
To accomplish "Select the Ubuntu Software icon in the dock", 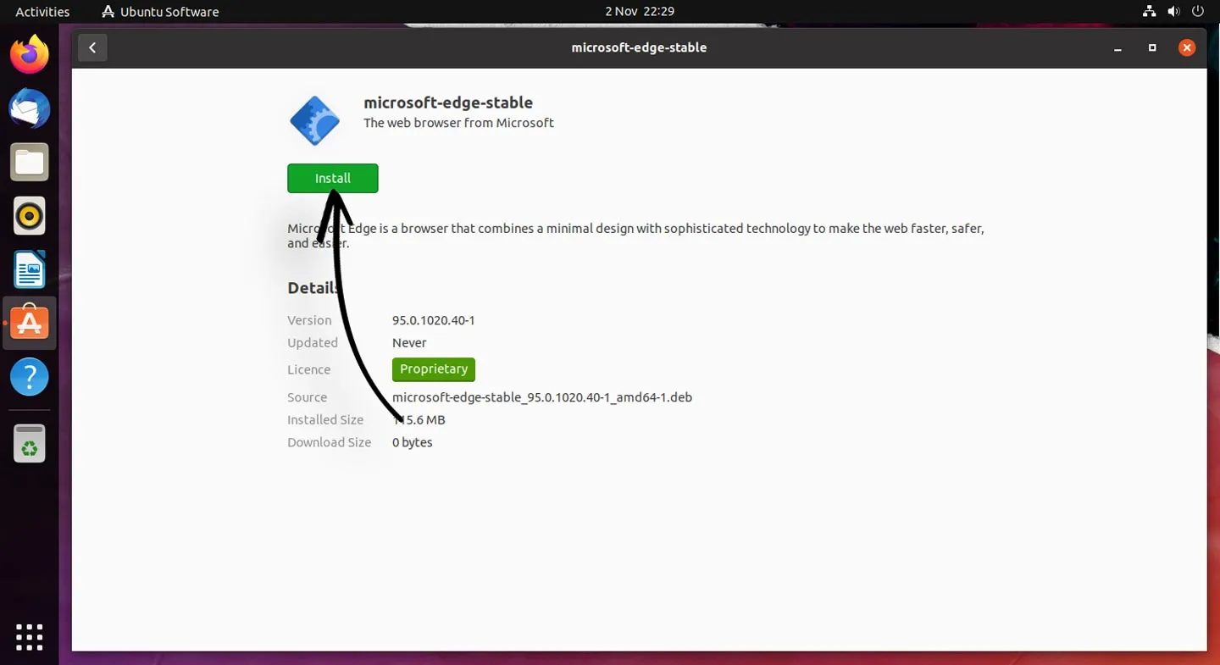I will pos(29,323).
